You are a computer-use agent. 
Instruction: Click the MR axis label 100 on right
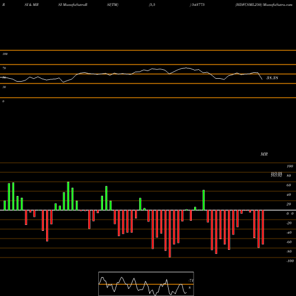[x=289, y=166]
